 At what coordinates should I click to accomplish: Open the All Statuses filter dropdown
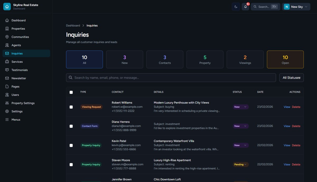[291, 78]
